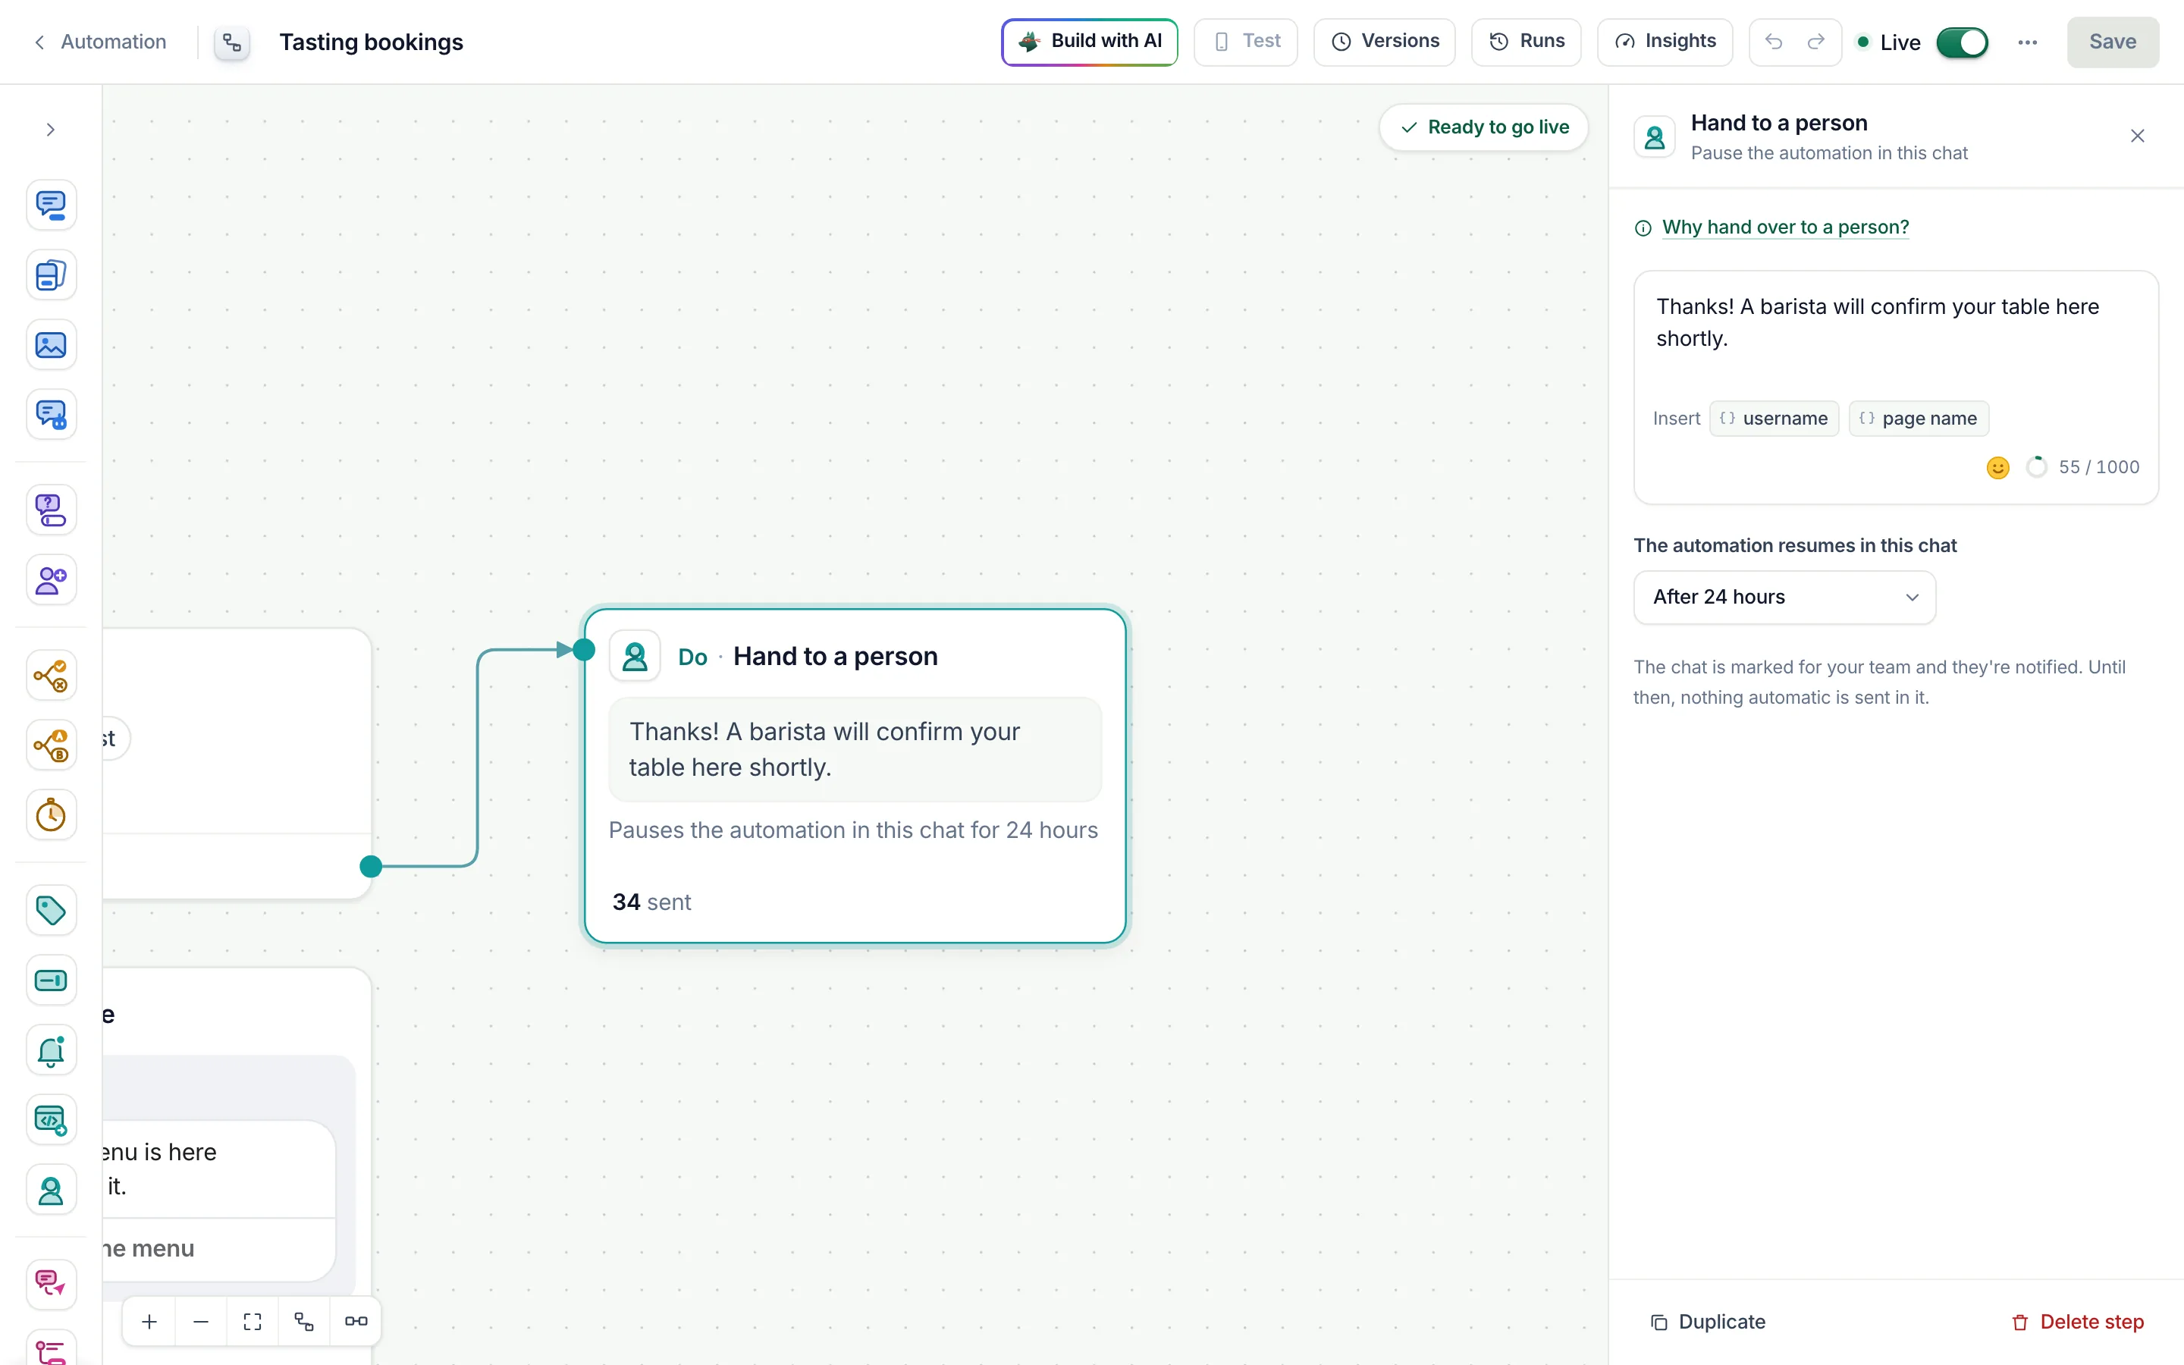The width and height of the screenshot is (2184, 1365).
Task: Open the emoji picker in message box
Action: coord(1998,468)
